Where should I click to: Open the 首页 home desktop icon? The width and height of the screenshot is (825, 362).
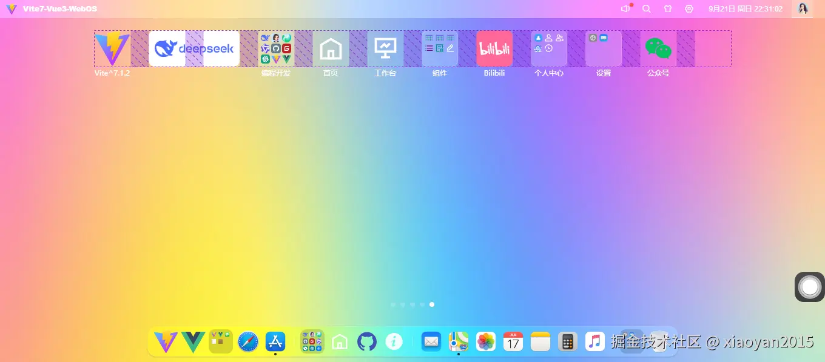(x=331, y=49)
